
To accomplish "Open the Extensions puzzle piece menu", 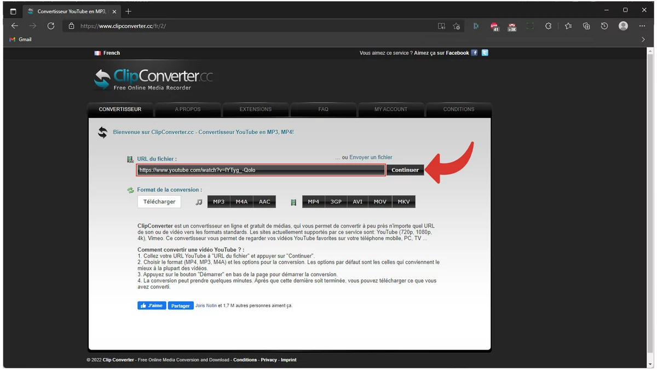I will (548, 26).
